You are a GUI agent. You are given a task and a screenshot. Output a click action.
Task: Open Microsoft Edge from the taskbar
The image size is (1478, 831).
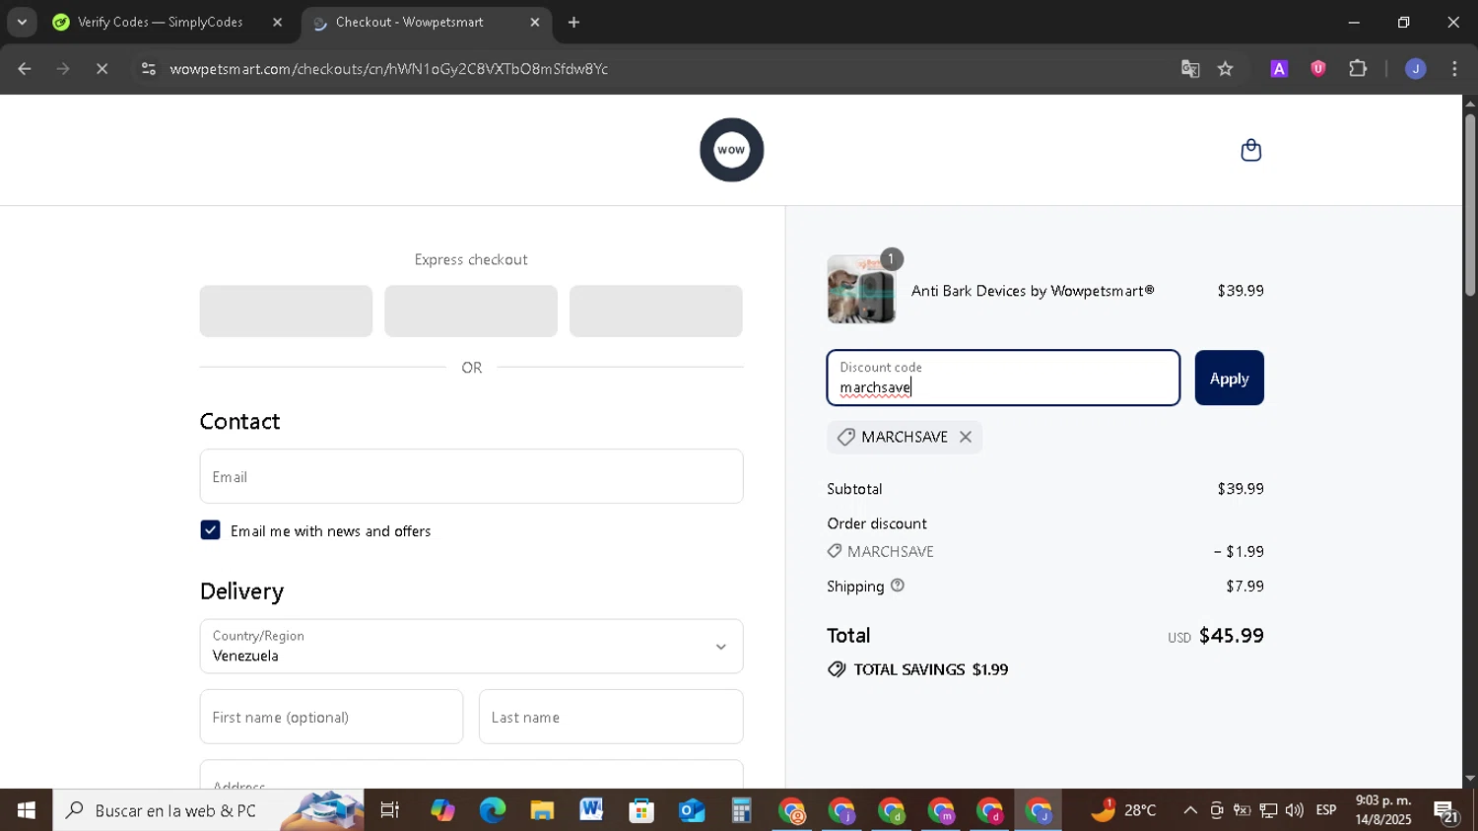pyautogui.click(x=492, y=810)
